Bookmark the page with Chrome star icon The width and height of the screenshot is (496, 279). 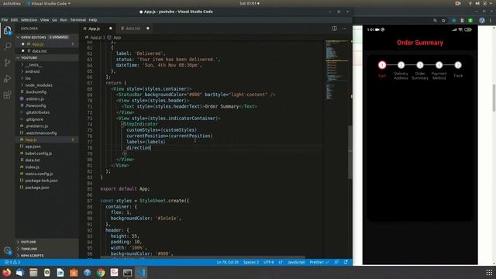(x=443, y=20)
